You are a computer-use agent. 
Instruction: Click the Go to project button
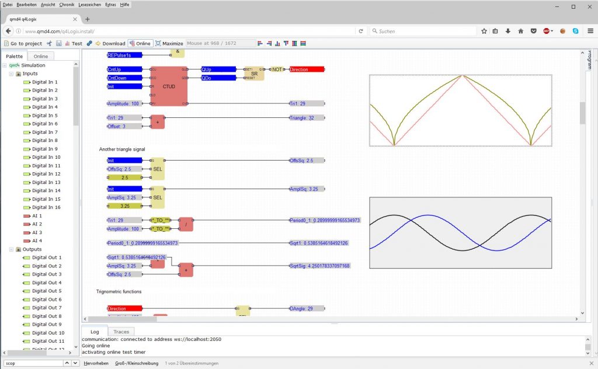pos(23,43)
